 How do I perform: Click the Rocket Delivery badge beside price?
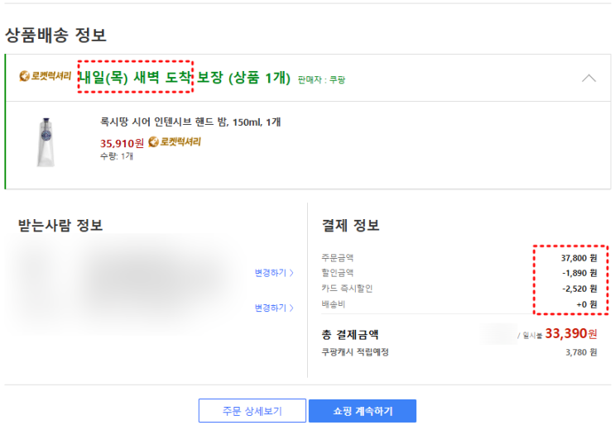pyautogui.click(x=175, y=141)
